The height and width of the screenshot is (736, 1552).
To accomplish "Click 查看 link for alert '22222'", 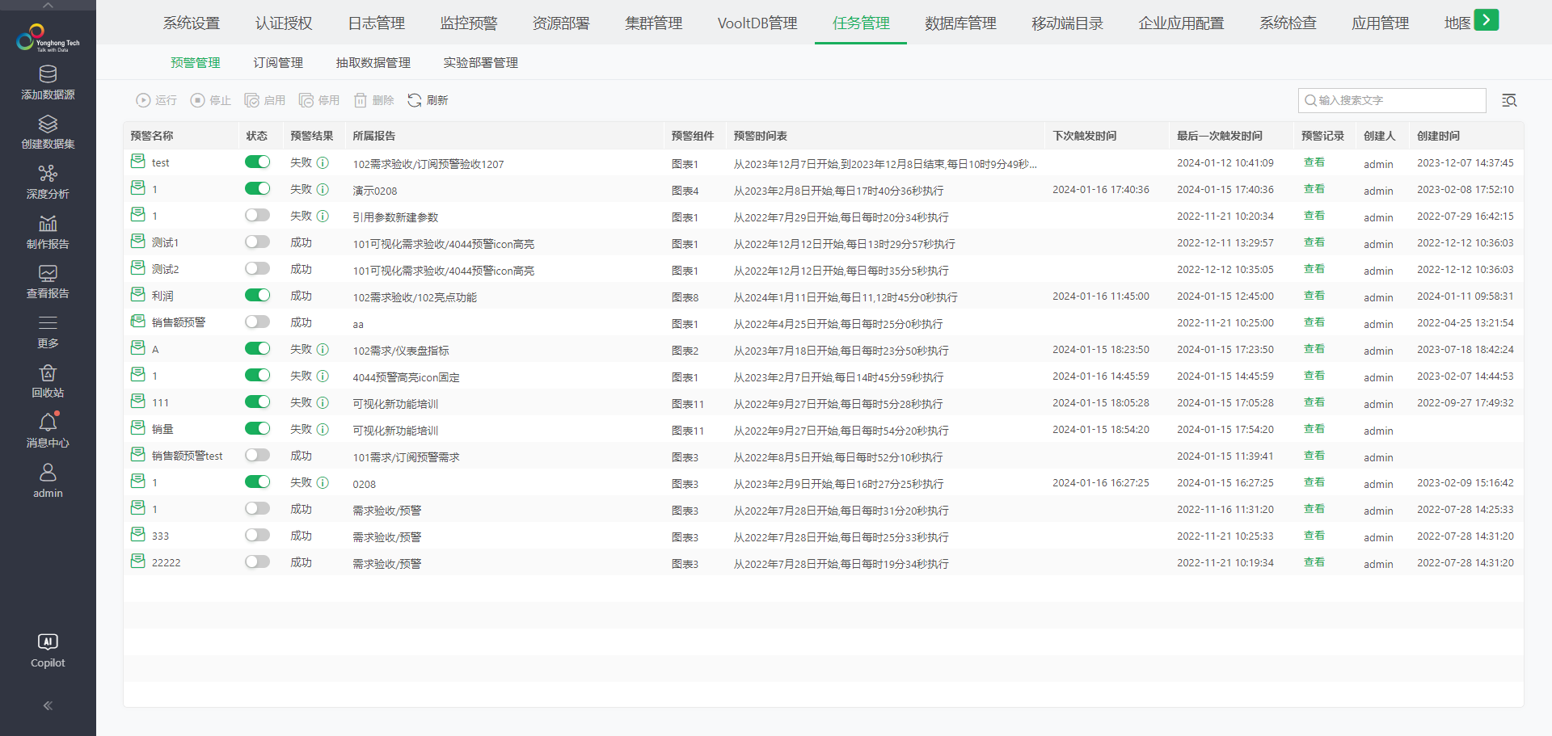I will pos(1314,562).
